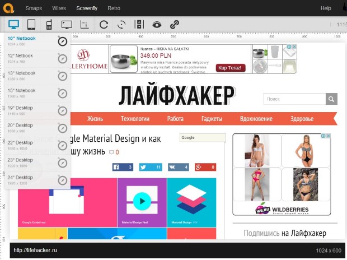Screen dimensions: 347x260
Task: Click the 1024 x 600 size readout
Action: 329,250
